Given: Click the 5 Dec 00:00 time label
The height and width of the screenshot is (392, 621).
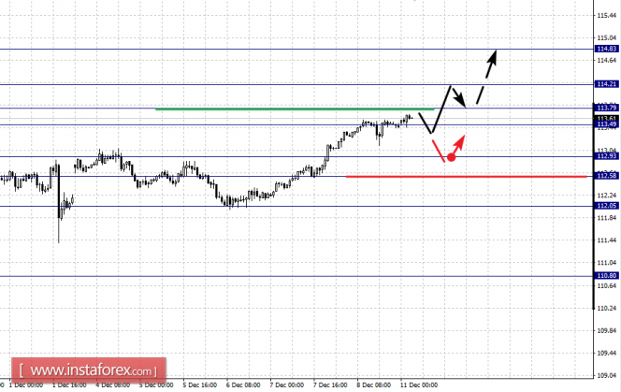Looking at the screenshot, I should coord(156,385).
